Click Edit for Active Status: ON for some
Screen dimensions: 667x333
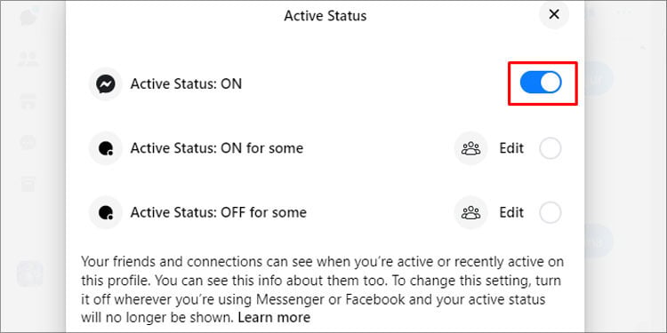(511, 148)
